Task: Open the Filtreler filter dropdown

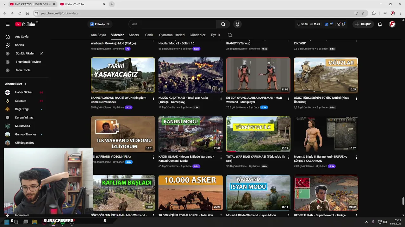Action: pyautogui.click(x=100, y=24)
